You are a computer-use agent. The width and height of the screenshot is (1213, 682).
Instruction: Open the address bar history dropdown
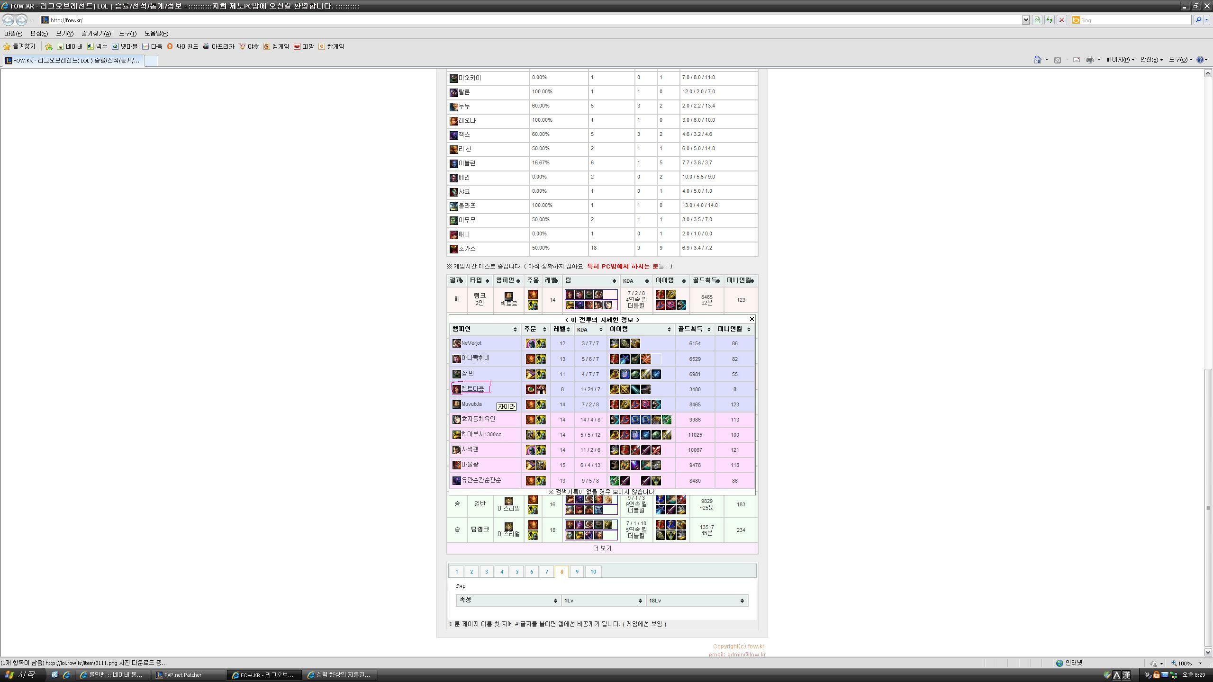tap(1026, 20)
